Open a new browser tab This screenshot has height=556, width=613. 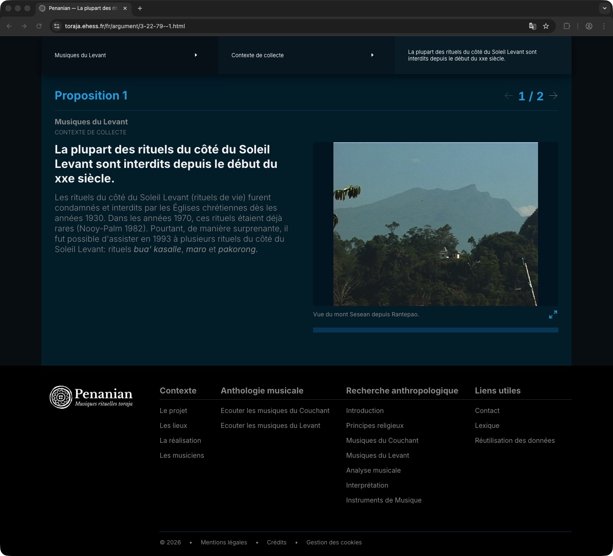[x=140, y=8]
